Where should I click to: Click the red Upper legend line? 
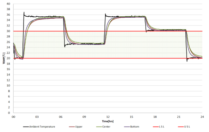pyautogui.click(x=72, y=127)
